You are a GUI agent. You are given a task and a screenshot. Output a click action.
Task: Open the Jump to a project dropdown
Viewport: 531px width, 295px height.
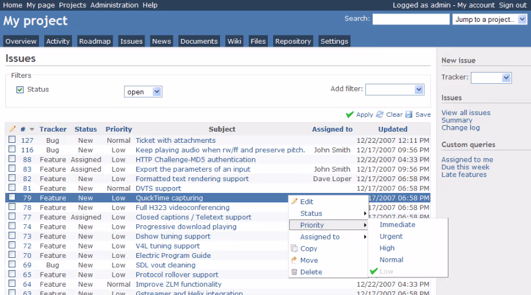[x=489, y=19]
